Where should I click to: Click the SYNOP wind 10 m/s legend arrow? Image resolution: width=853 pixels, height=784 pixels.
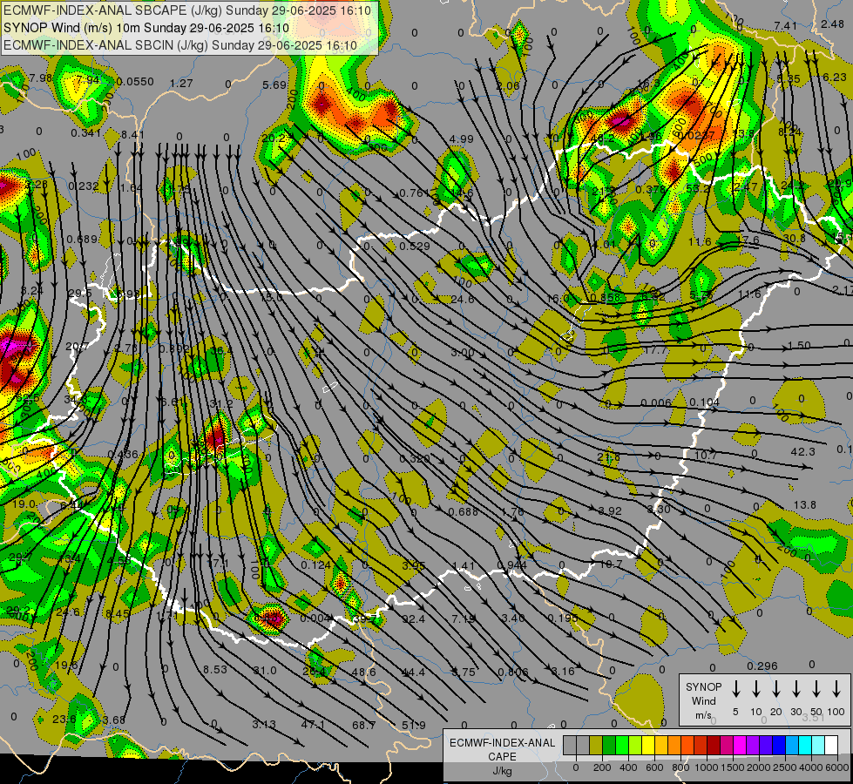click(x=756, y=689)
